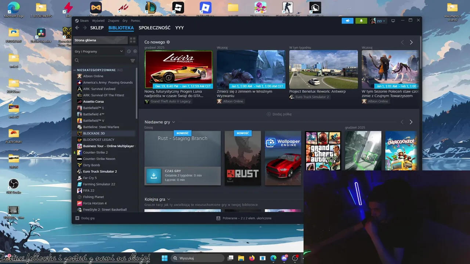Click Co nowego previous arrow
The width and height of the screenshot is (470, 264).
(x=402, y=42)
